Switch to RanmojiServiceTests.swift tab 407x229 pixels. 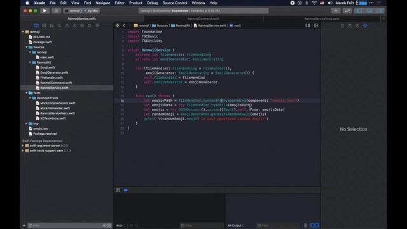click(322, 18)
